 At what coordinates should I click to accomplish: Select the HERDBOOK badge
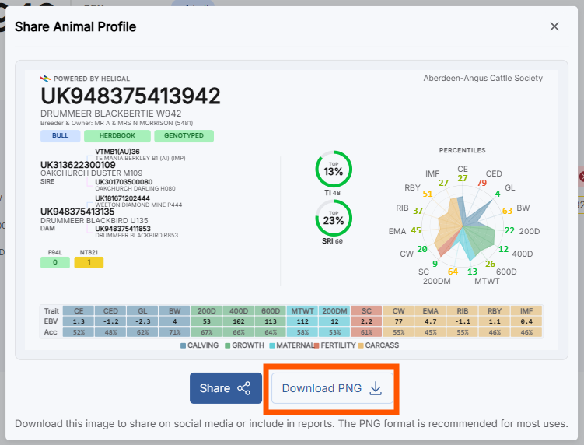(121, 135)
